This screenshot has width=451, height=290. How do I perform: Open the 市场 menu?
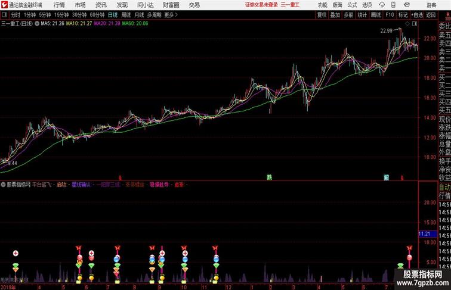tap(80, 5)
